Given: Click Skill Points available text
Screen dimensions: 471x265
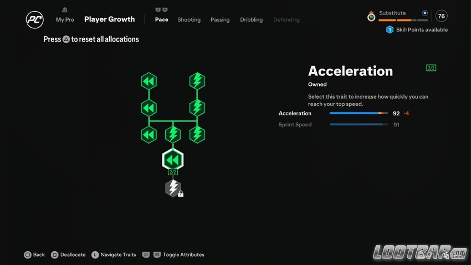Looking at the screenshot, I should tap(422, 30).
